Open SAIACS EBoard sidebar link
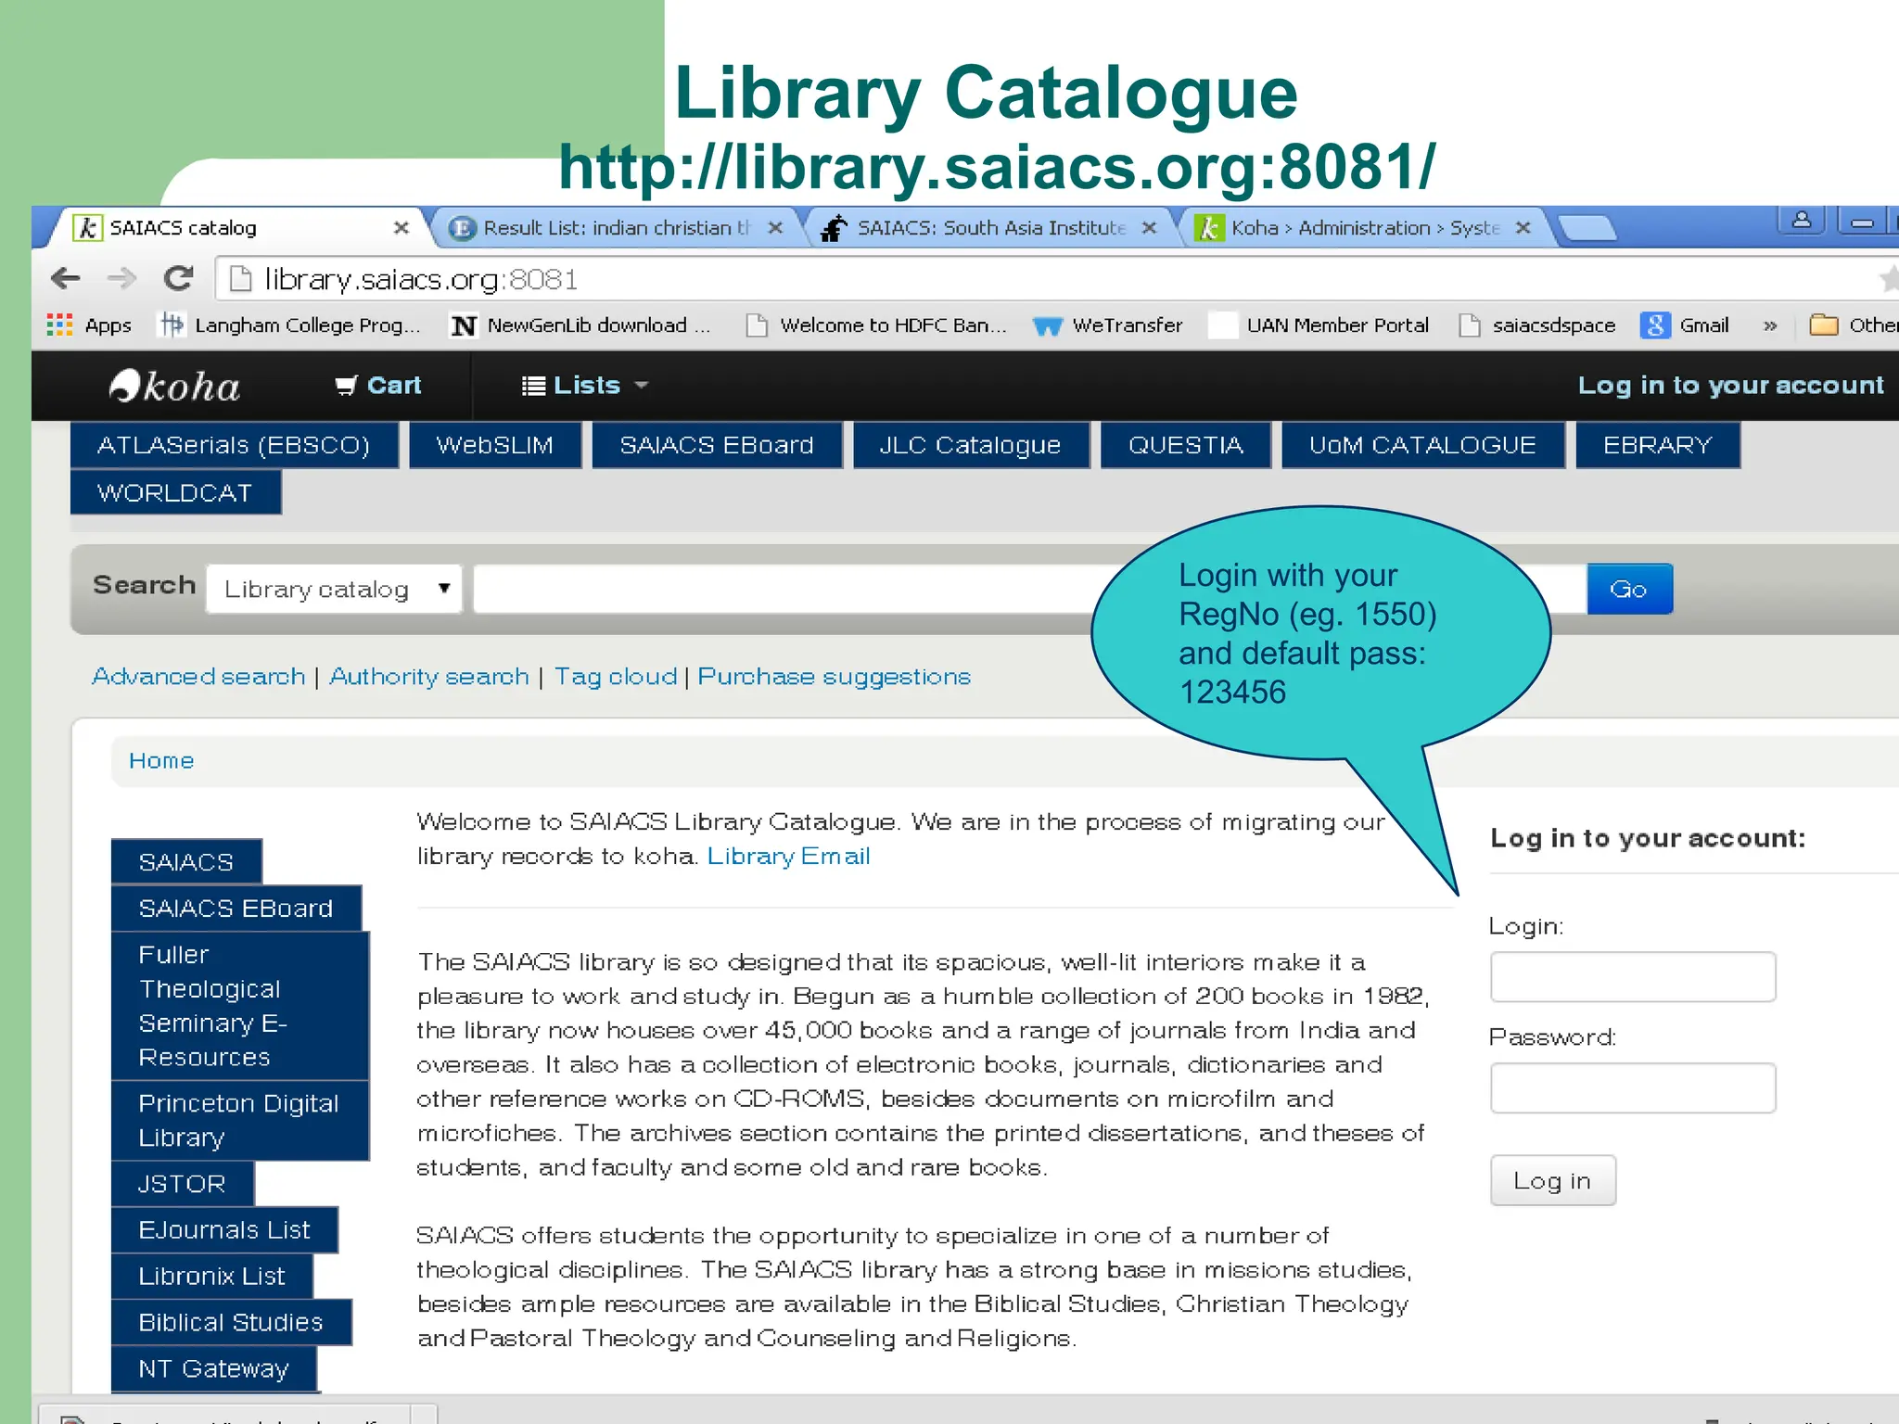 pos(236,909)
